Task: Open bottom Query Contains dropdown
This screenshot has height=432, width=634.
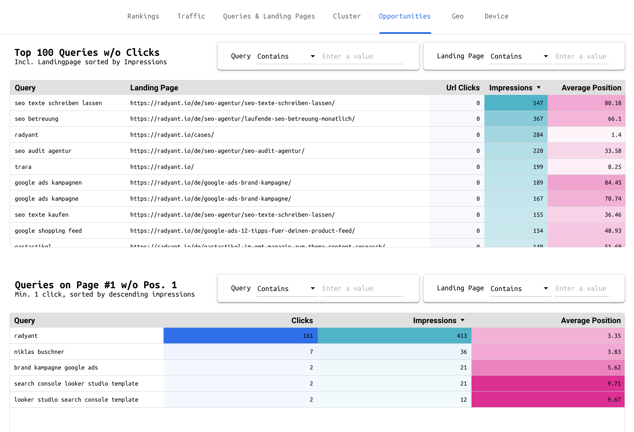Action: (x=287, y=289)
